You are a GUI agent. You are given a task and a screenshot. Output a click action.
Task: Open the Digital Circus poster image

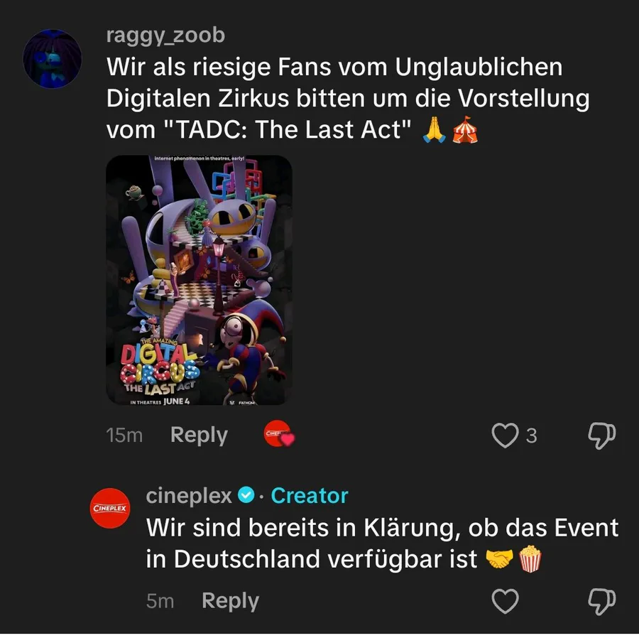point(199,280)
